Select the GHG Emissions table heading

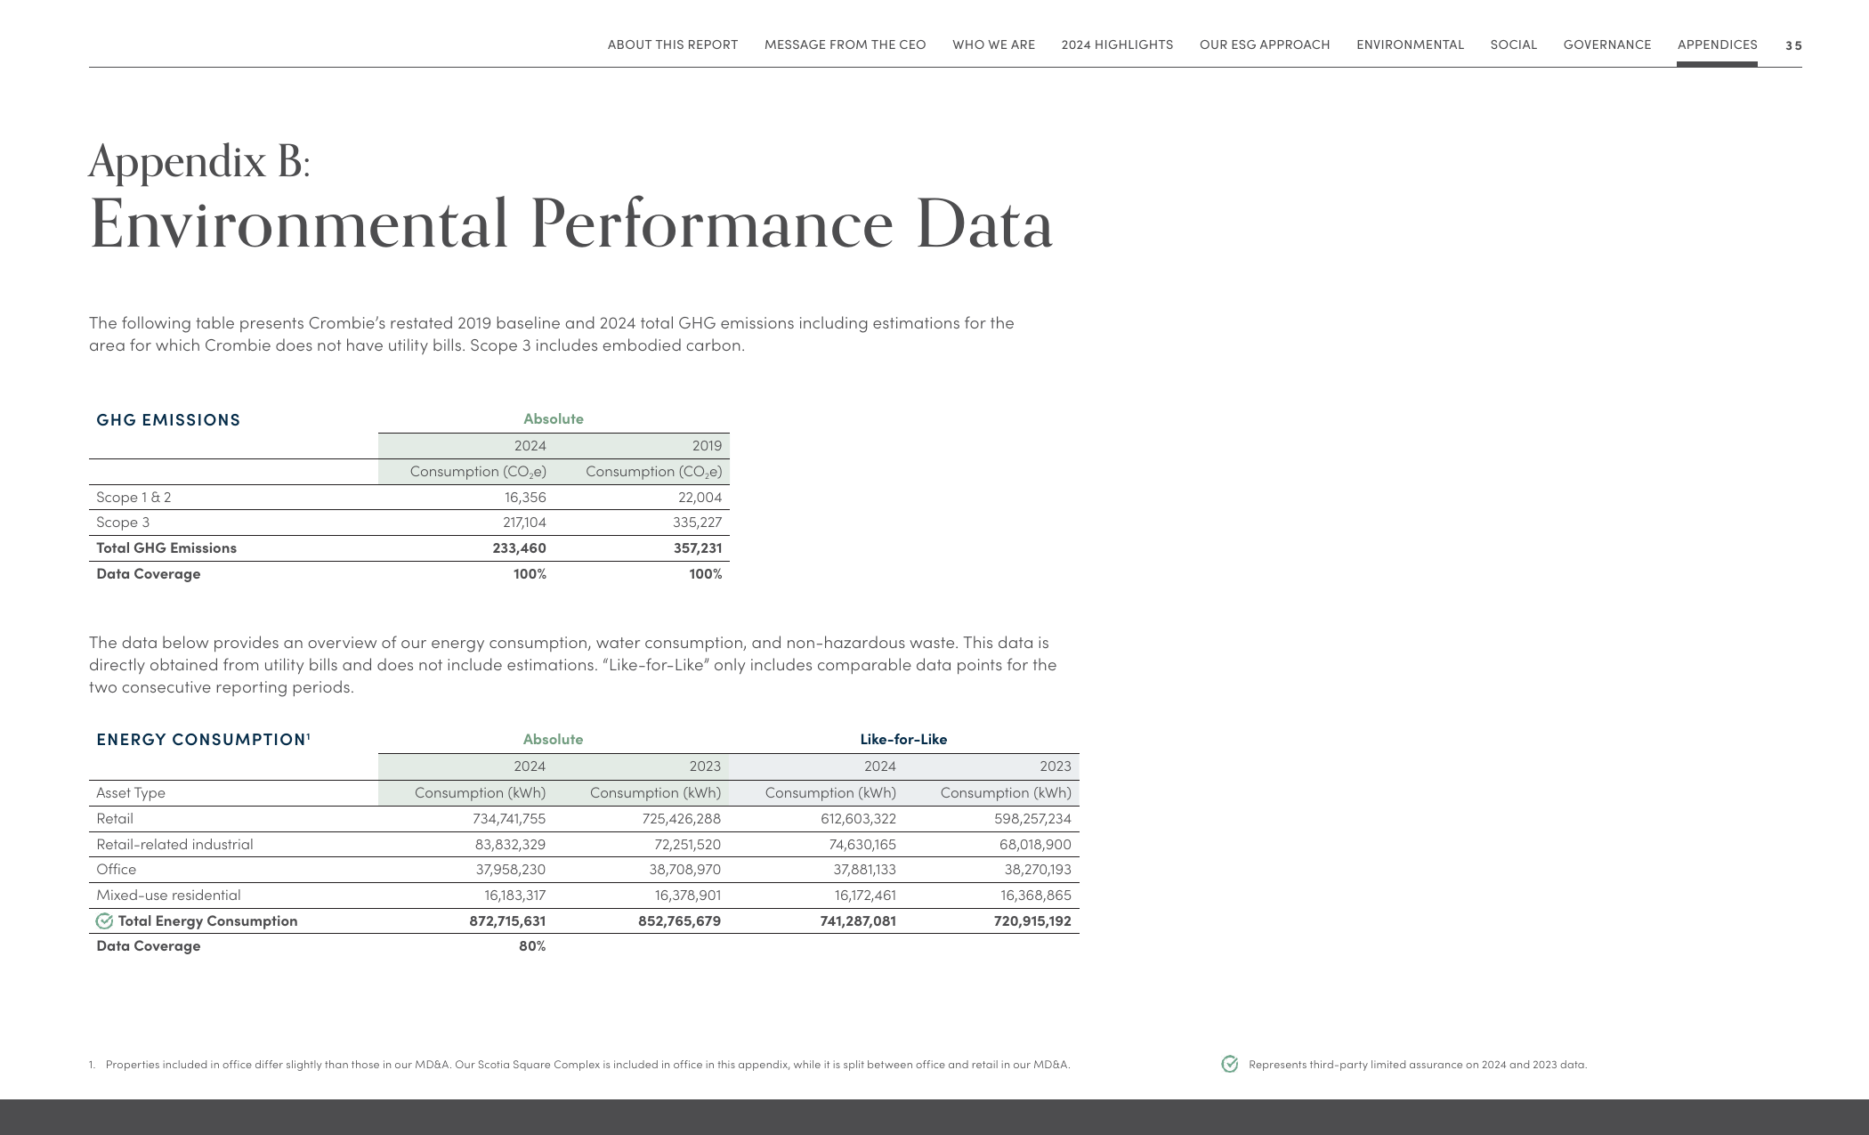pos(168,419)
